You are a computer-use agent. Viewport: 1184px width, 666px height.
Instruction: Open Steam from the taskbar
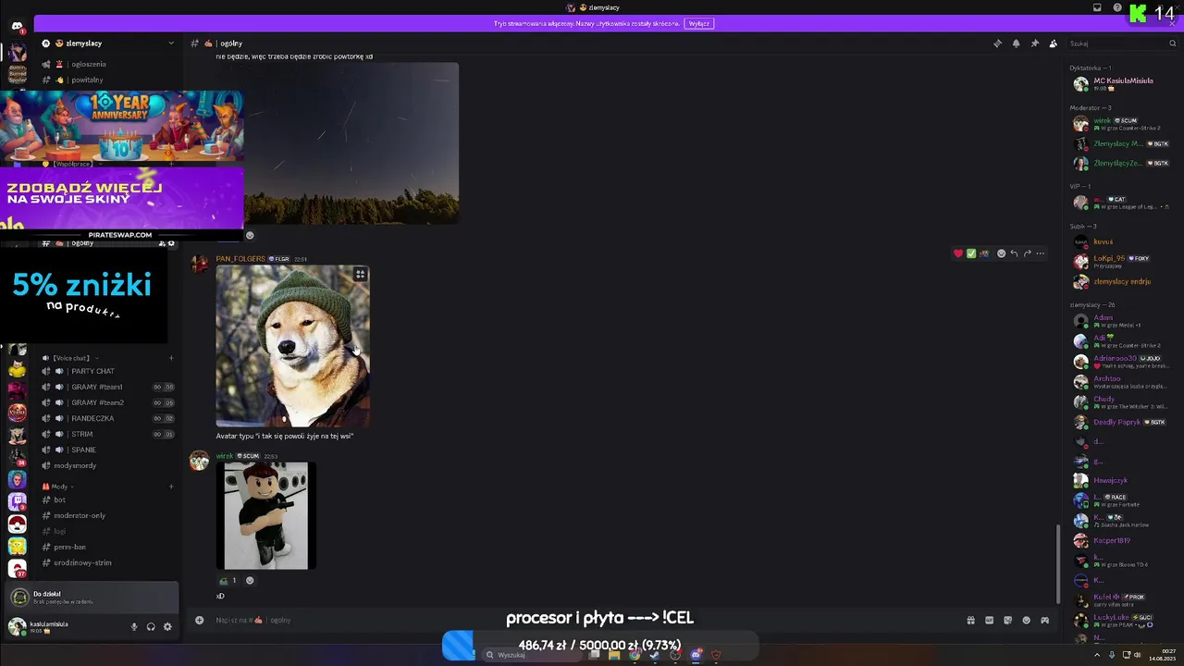655,655
